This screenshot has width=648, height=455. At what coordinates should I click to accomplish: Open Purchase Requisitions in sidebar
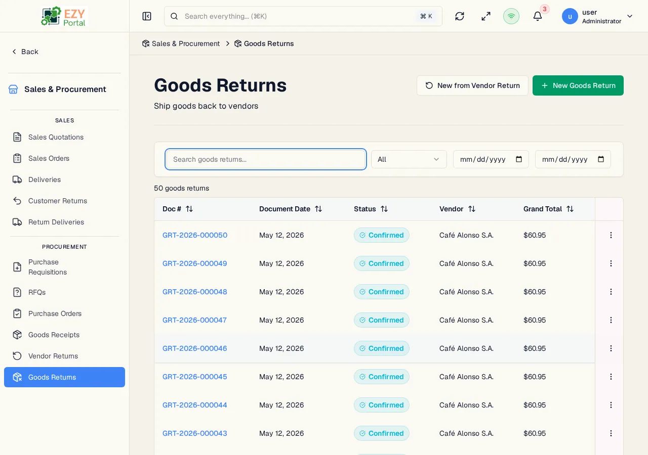tap(65, 267)
